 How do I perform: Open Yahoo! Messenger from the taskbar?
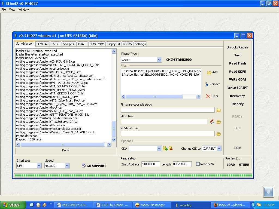click(152, 205)
